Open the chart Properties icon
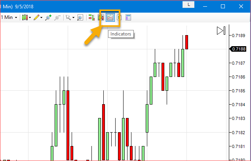251x161 pixels. (128, 17)
